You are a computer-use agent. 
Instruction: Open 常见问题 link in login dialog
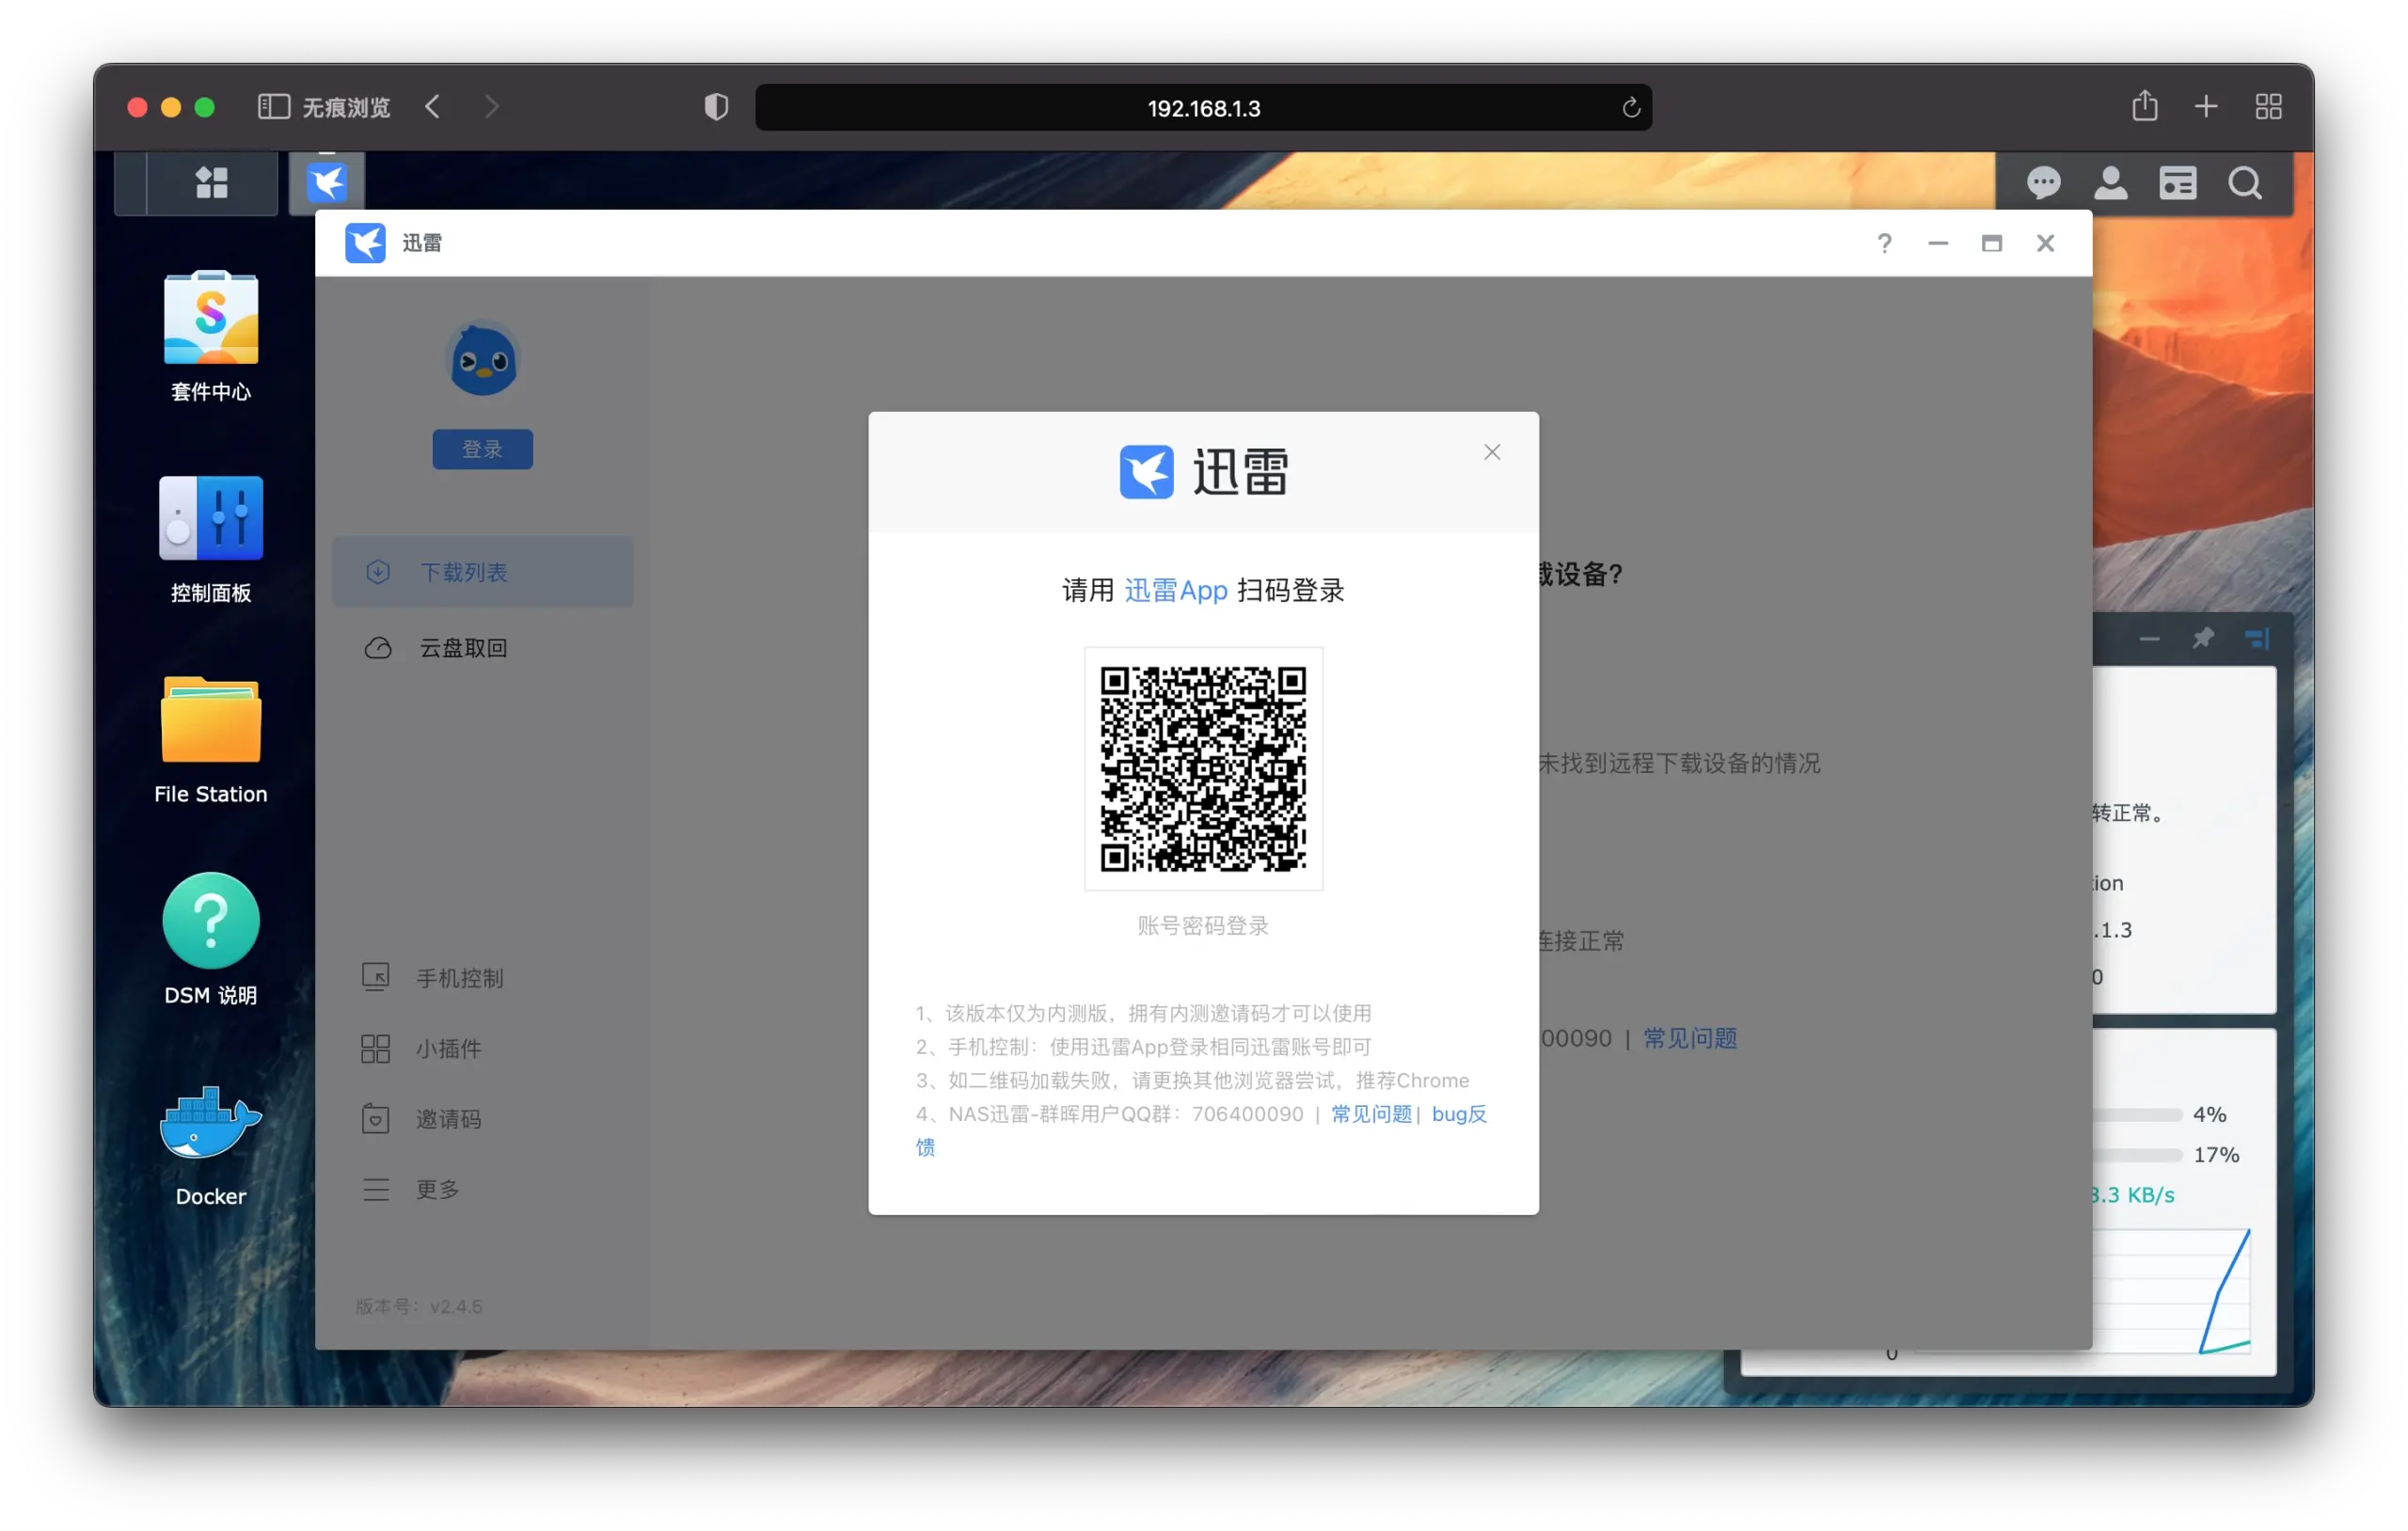point(1371,1113)
